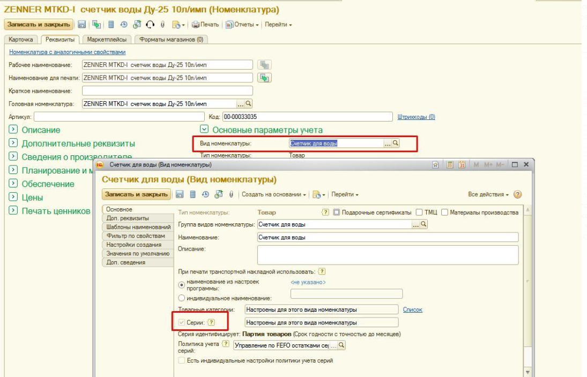Open the Все действия dropdown
The height and width of the screenshot is (377, 587).
[488, 194]
